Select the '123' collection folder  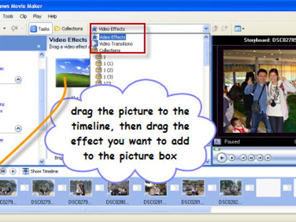[103, 83]
